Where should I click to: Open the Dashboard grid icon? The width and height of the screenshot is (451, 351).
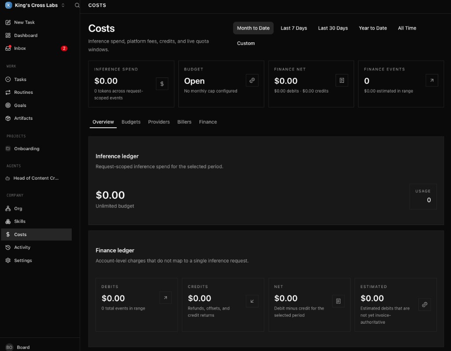8,35
